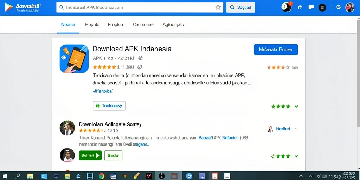This screenshot has height=180, width=360.
Task: Go to the home icon in the header
Action: (x=300, y=7)
